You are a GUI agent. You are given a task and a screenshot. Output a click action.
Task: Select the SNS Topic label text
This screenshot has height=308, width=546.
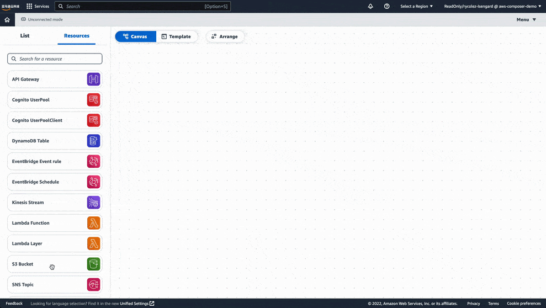click(23, 285)
